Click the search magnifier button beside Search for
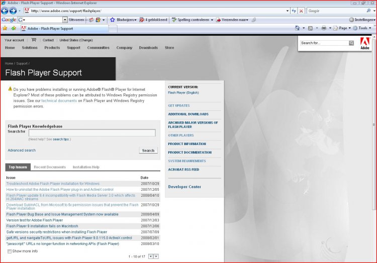The image size is (377, 263). tap(351, 43)
